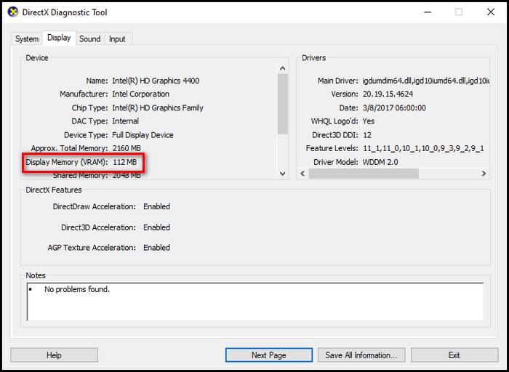Screen dimensions: 509x372
Task: Click the 'Approx. Total Memory:' label
Action: pyautogui.click(x=70, y=148)
